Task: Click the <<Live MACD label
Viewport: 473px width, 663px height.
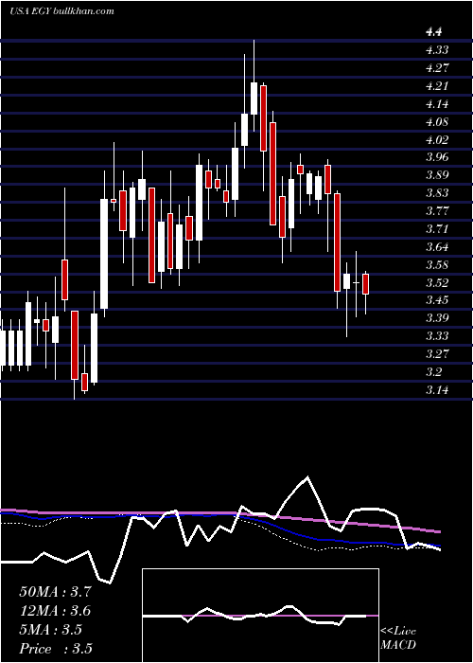Action: 398,638
